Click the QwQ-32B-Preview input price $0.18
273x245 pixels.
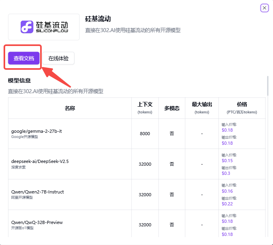(x=227, y=221)
